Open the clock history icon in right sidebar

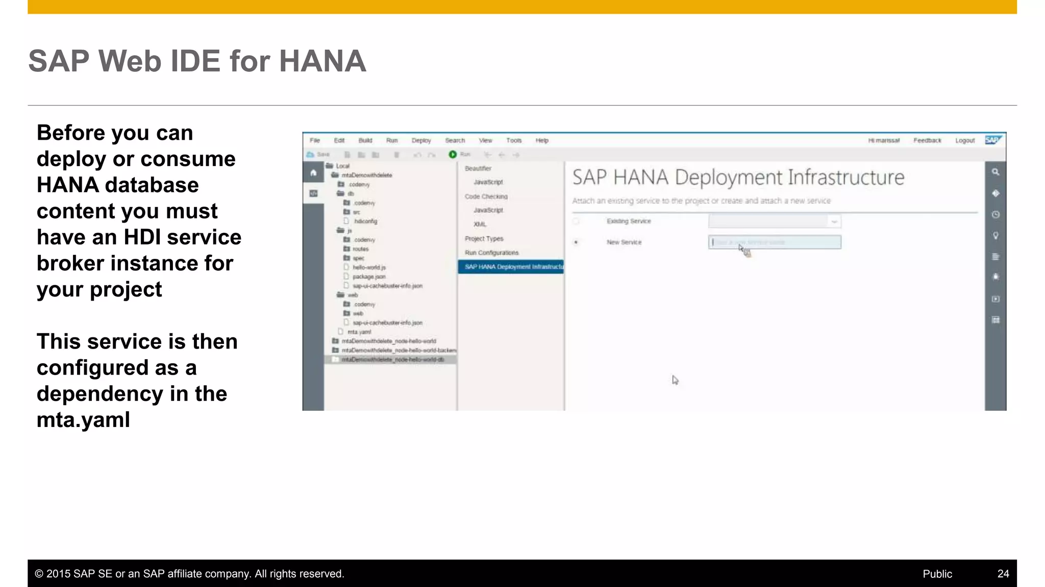pyautogui.click(x=996, y=215)
